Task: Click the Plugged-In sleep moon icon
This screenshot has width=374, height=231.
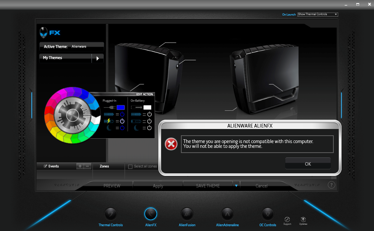Action: (x=109, y=128)
